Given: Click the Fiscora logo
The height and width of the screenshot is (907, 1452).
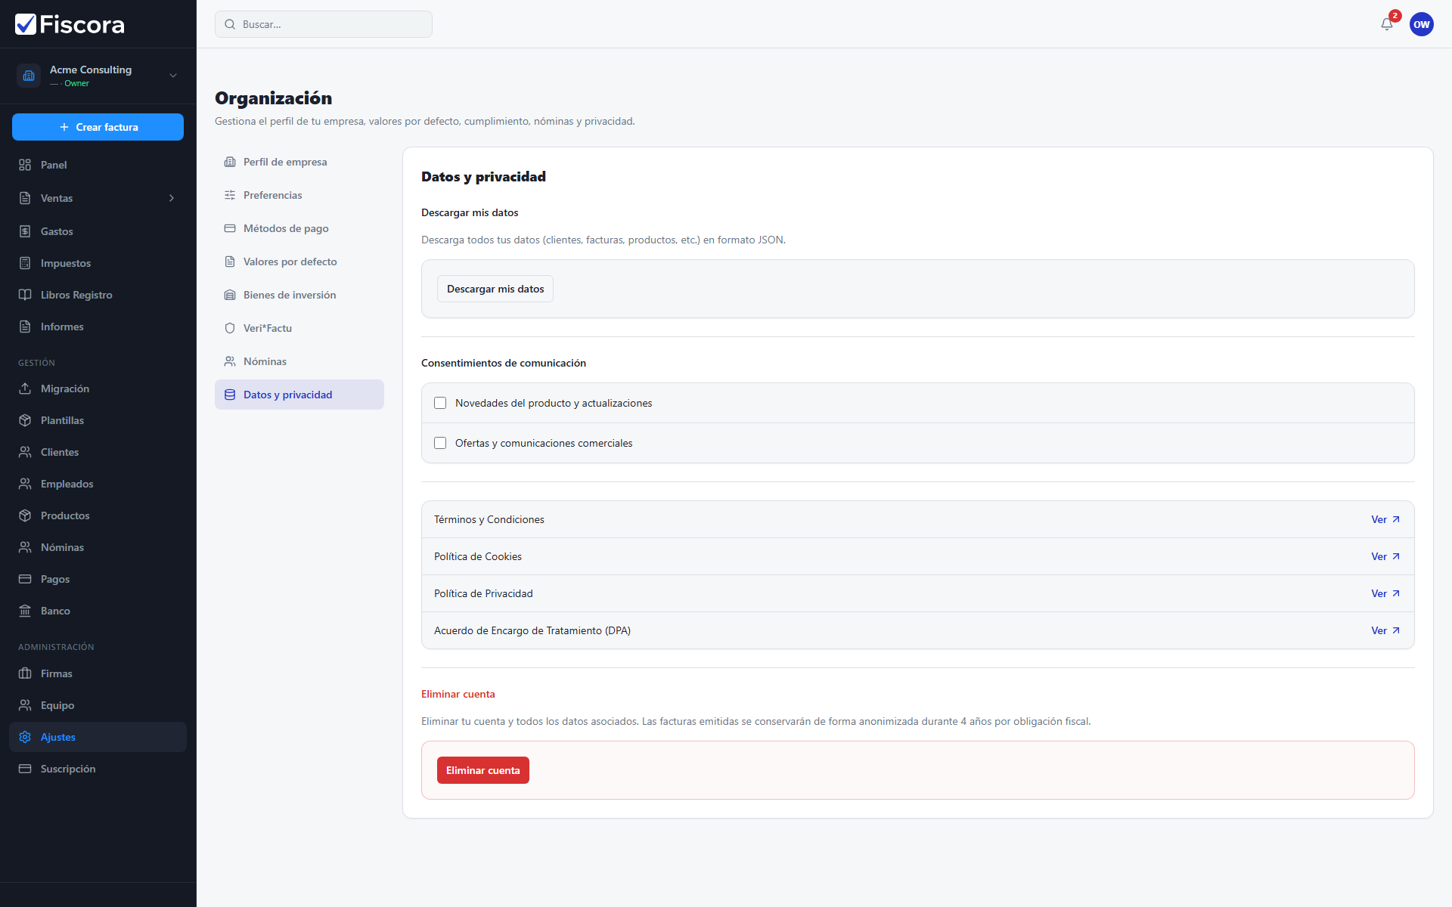Looking at the screenshot, I should click(x=70, y=24).
